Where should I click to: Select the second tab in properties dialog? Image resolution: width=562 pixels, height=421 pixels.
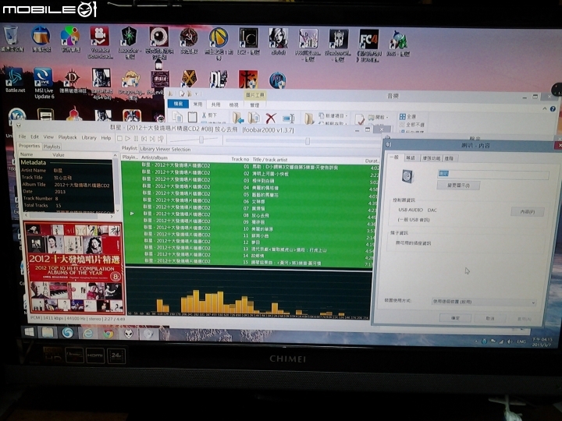(x=411, y=157)
